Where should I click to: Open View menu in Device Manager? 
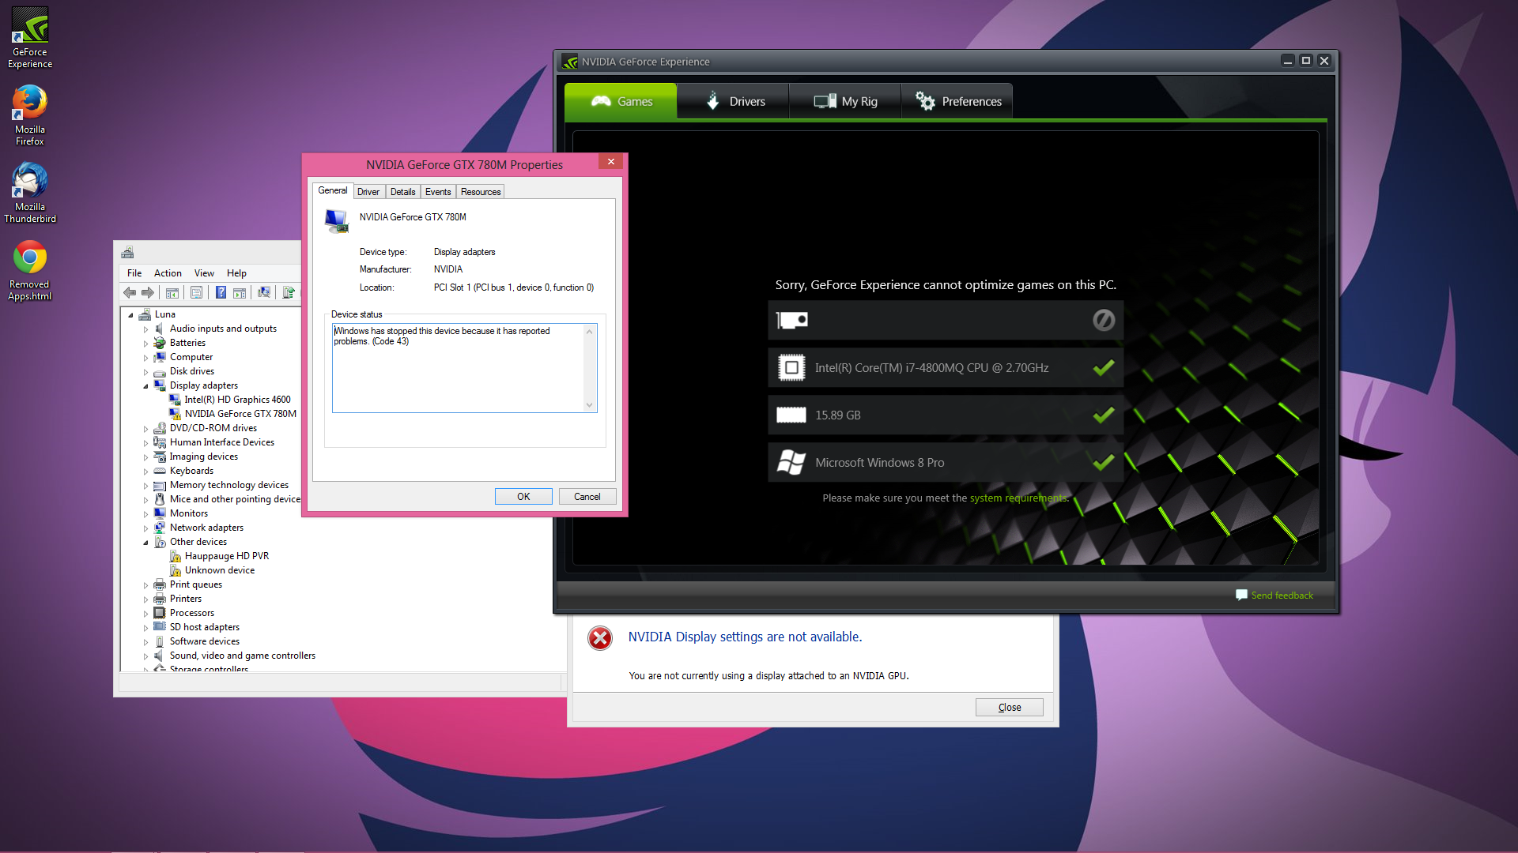coord(204,273)
